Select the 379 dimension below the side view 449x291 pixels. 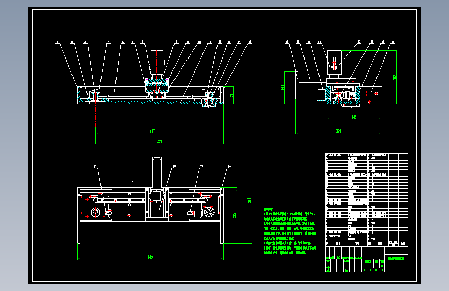tap(339, 131)
